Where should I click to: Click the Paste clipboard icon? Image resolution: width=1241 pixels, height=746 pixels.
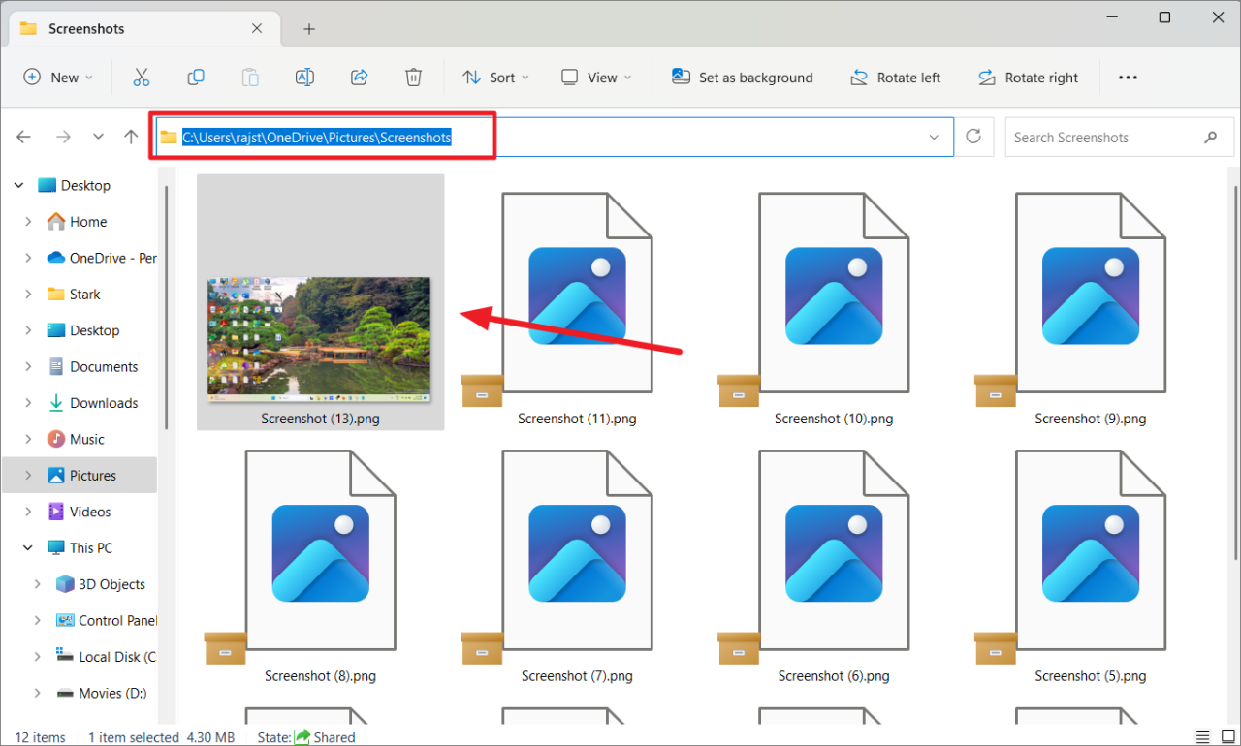pyautogui.click(x=250, y=78)
